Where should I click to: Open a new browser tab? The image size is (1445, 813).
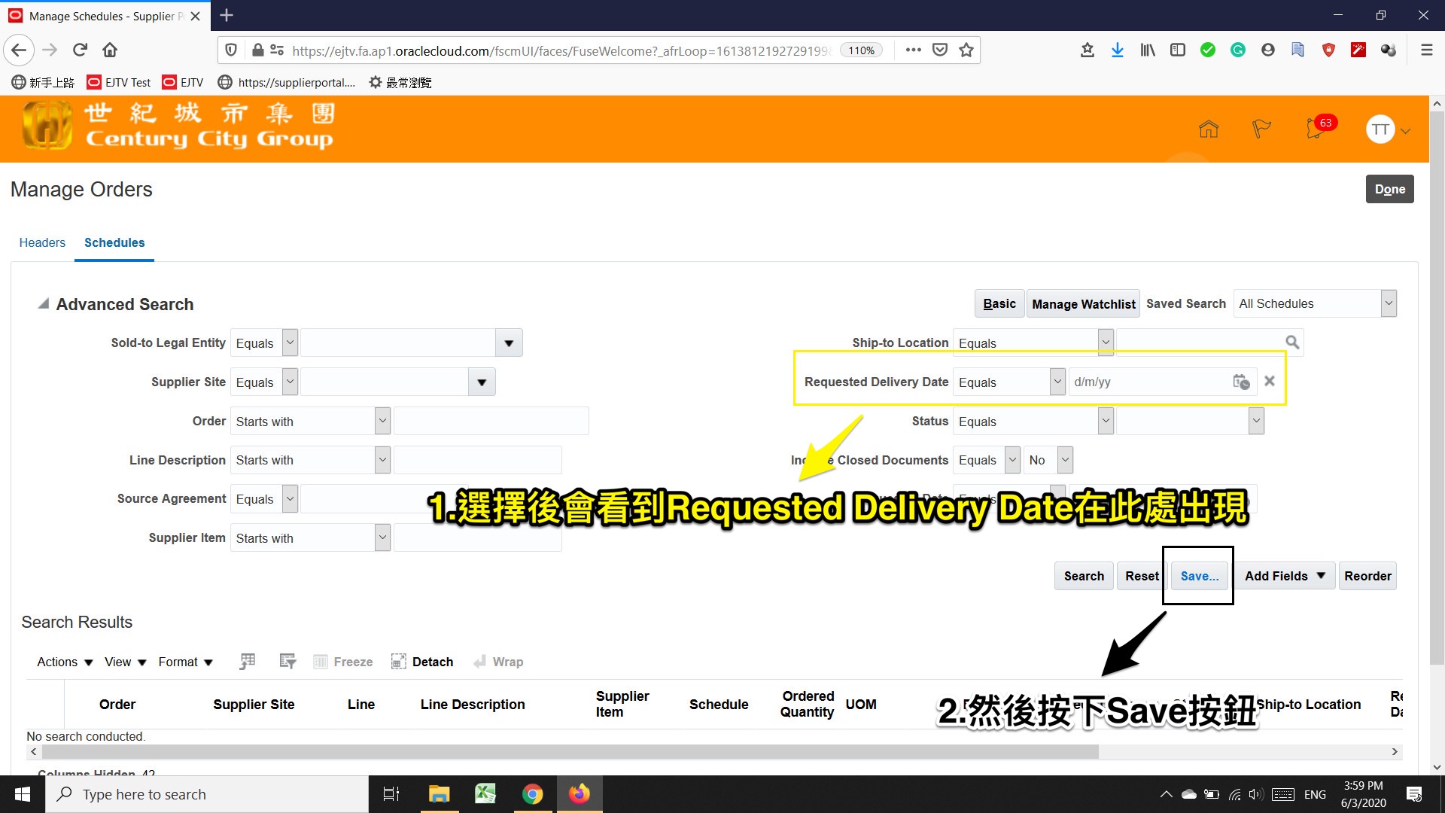tap(227, 15)
